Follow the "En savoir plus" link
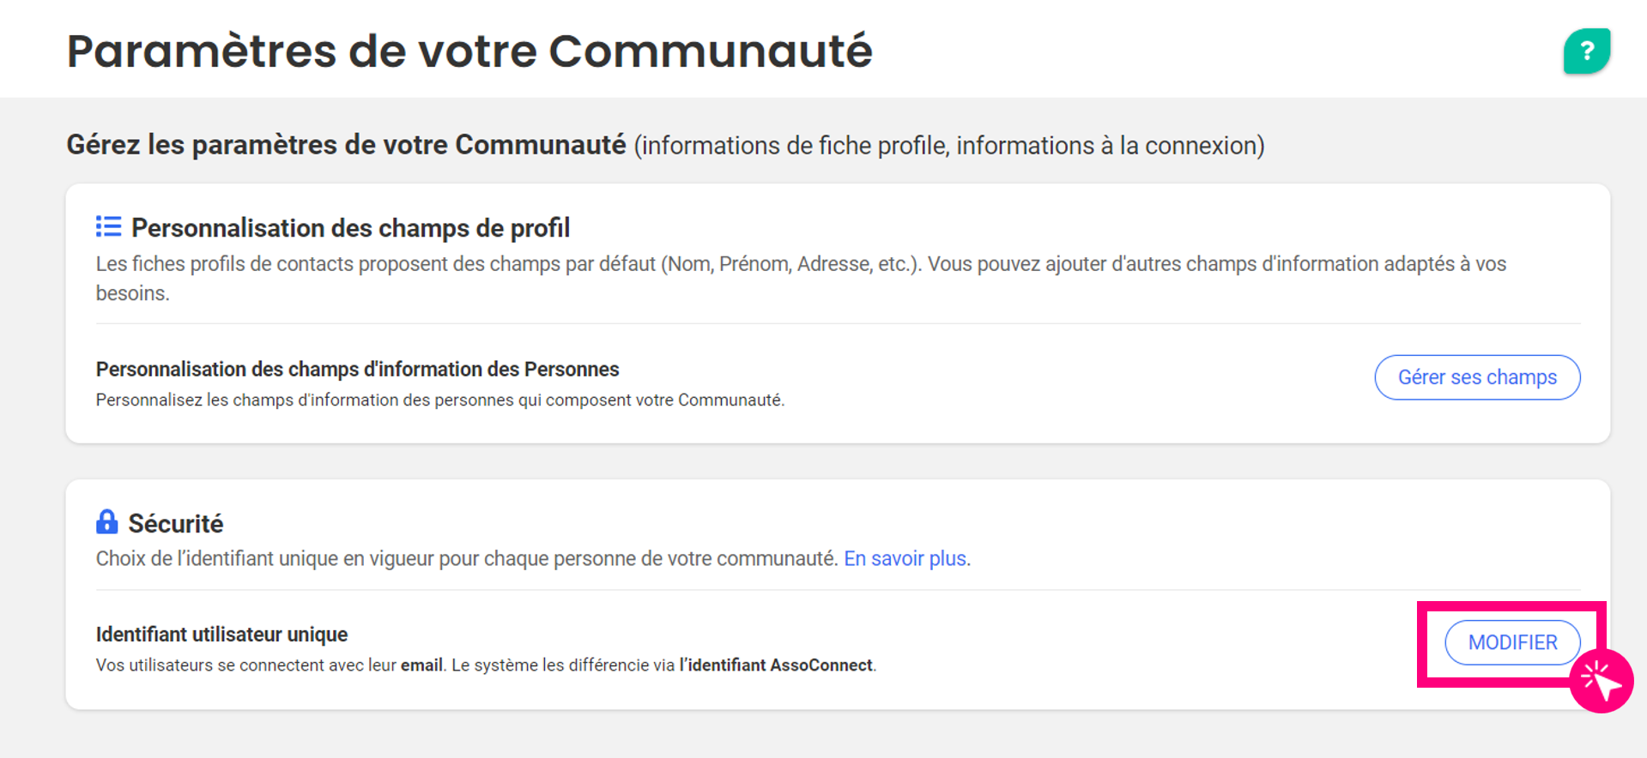The width and height of the screenshot is (1647, 758). pyautogui.click(x=905, y=558)
